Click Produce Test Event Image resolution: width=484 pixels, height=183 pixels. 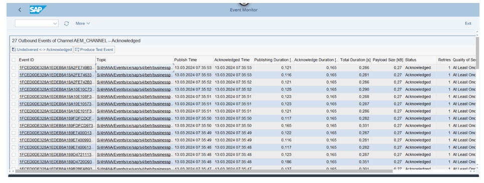point(95,49)
